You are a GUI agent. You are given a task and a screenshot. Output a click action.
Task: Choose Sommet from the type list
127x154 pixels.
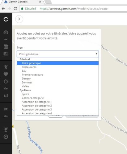point(58,83)
